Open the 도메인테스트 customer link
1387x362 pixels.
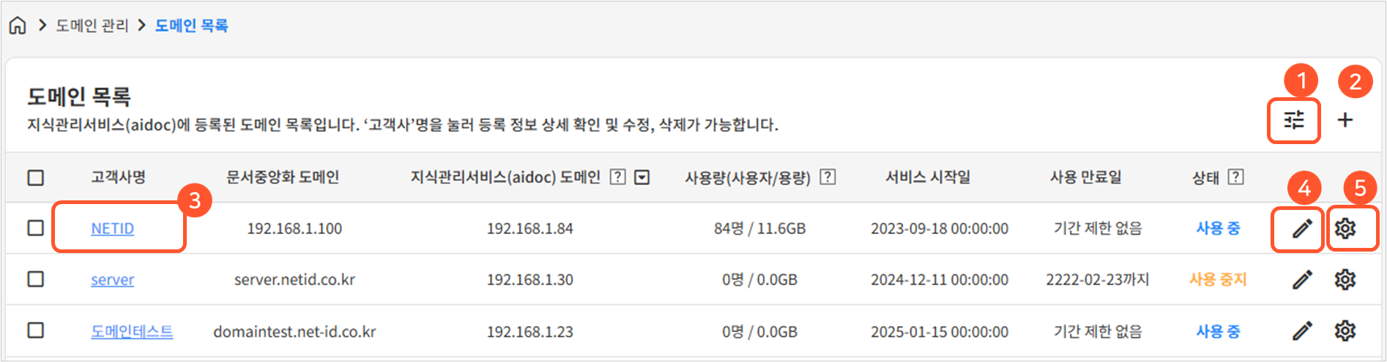(x=132, y=331)
